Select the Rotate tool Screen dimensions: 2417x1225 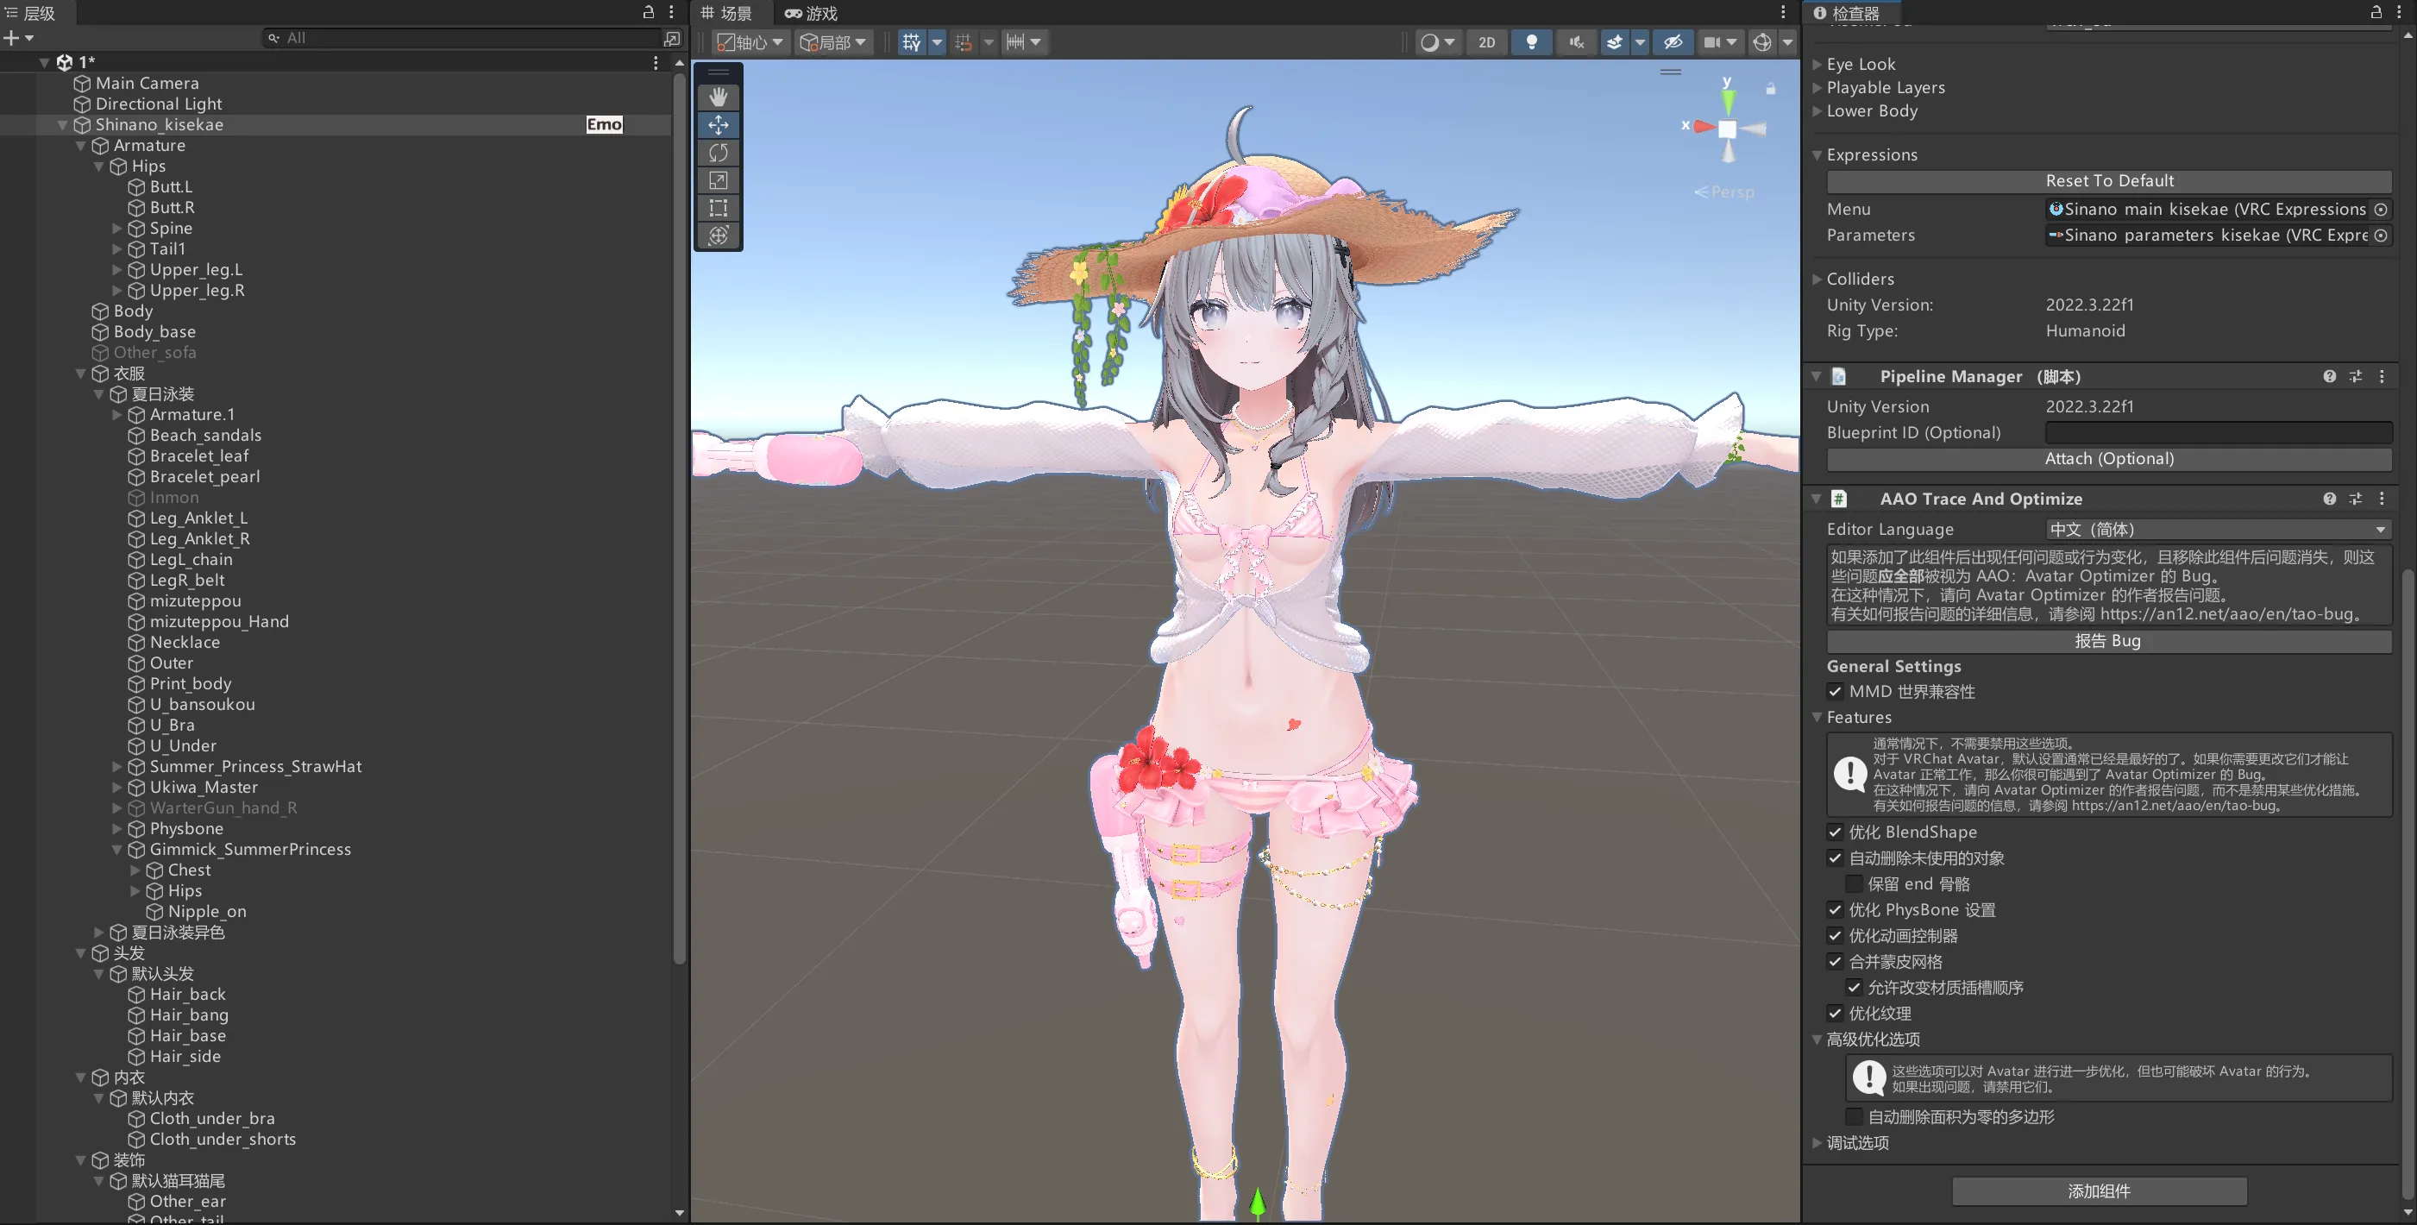click(x=718, y=152)
